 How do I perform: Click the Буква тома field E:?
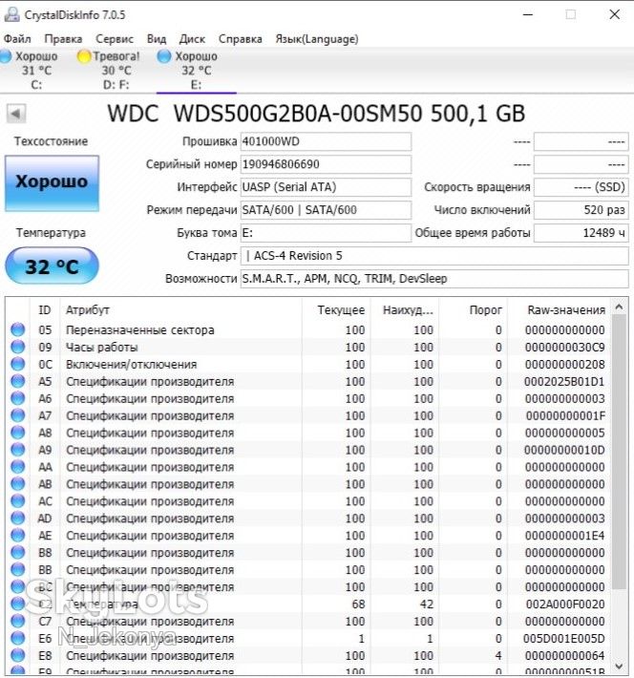[x=326, y=233]
